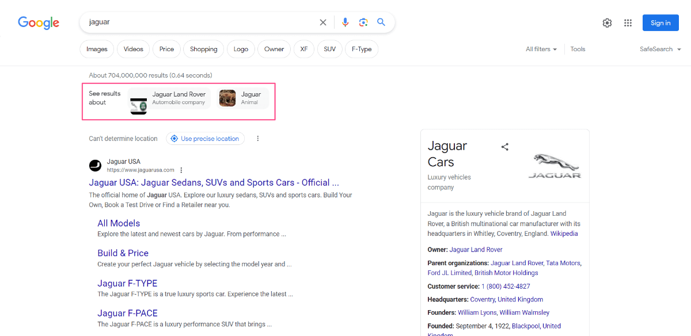Open the three-dot menu next to Use precise location
Viewport: 691px width, 336px height.
coord(258,139)
